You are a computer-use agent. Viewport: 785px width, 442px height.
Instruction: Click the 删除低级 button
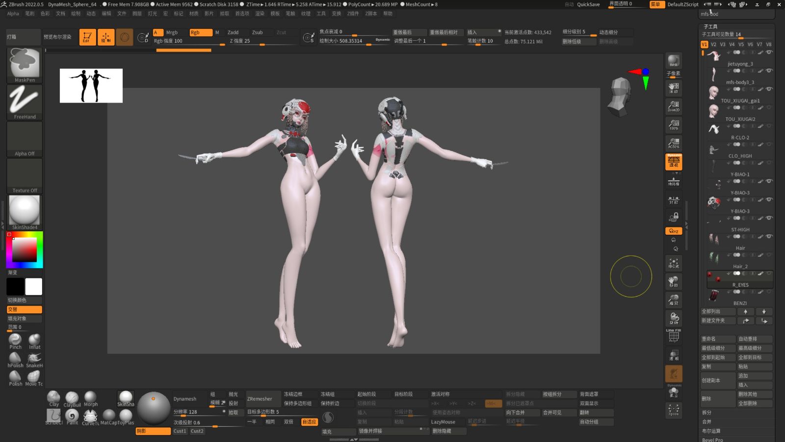(579, 41)
